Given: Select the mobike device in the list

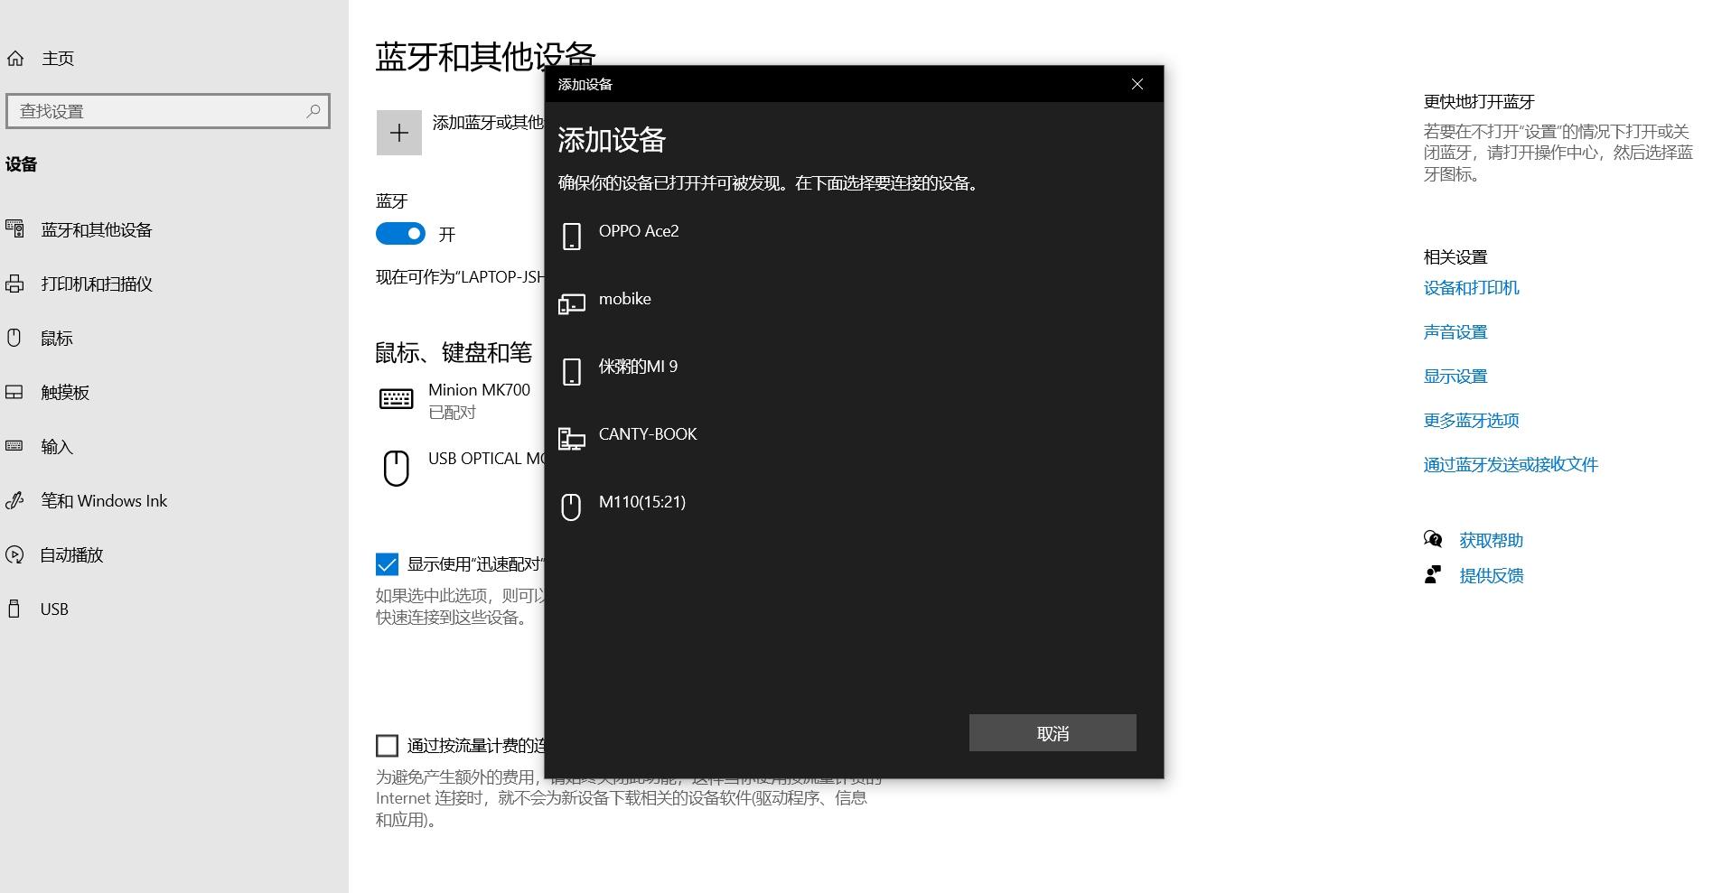Looking at the screenshot, I should (x=624, y=299).
